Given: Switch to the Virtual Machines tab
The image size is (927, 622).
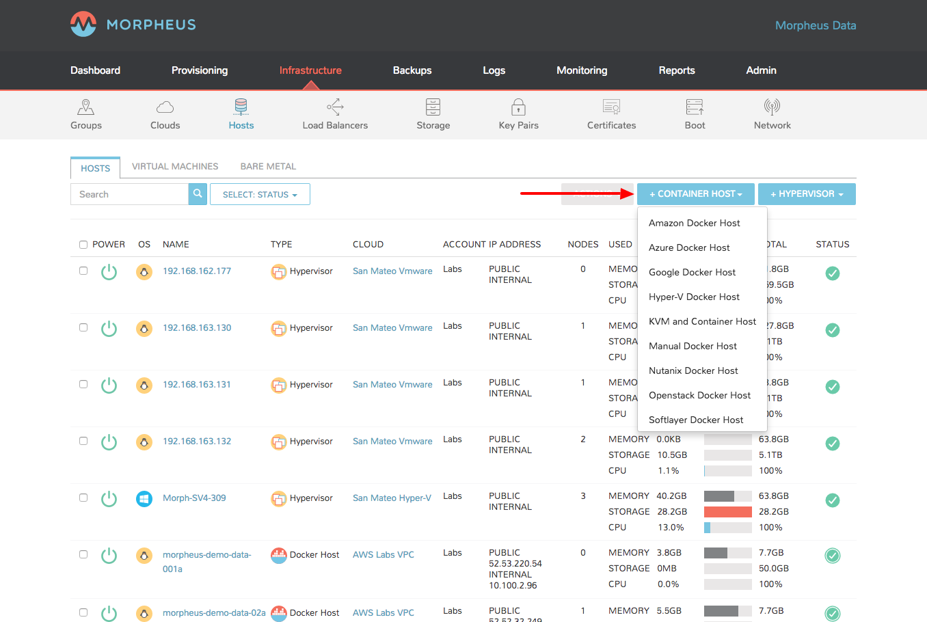Looking at the screenshot, I should click(x=175, y=166).
